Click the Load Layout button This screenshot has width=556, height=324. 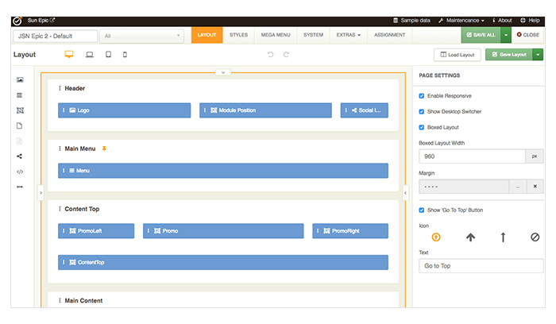pyautogui.click(x=458, y=55)
